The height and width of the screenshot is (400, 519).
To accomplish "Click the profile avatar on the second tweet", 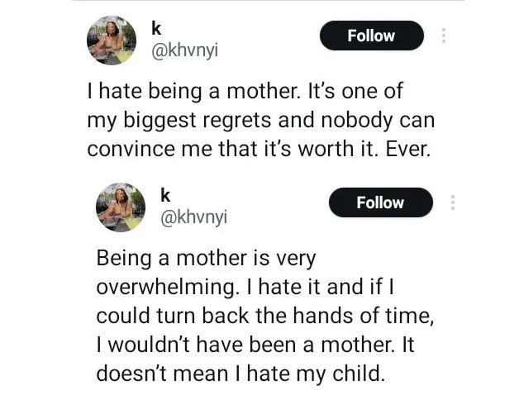I will pos(121,206).
